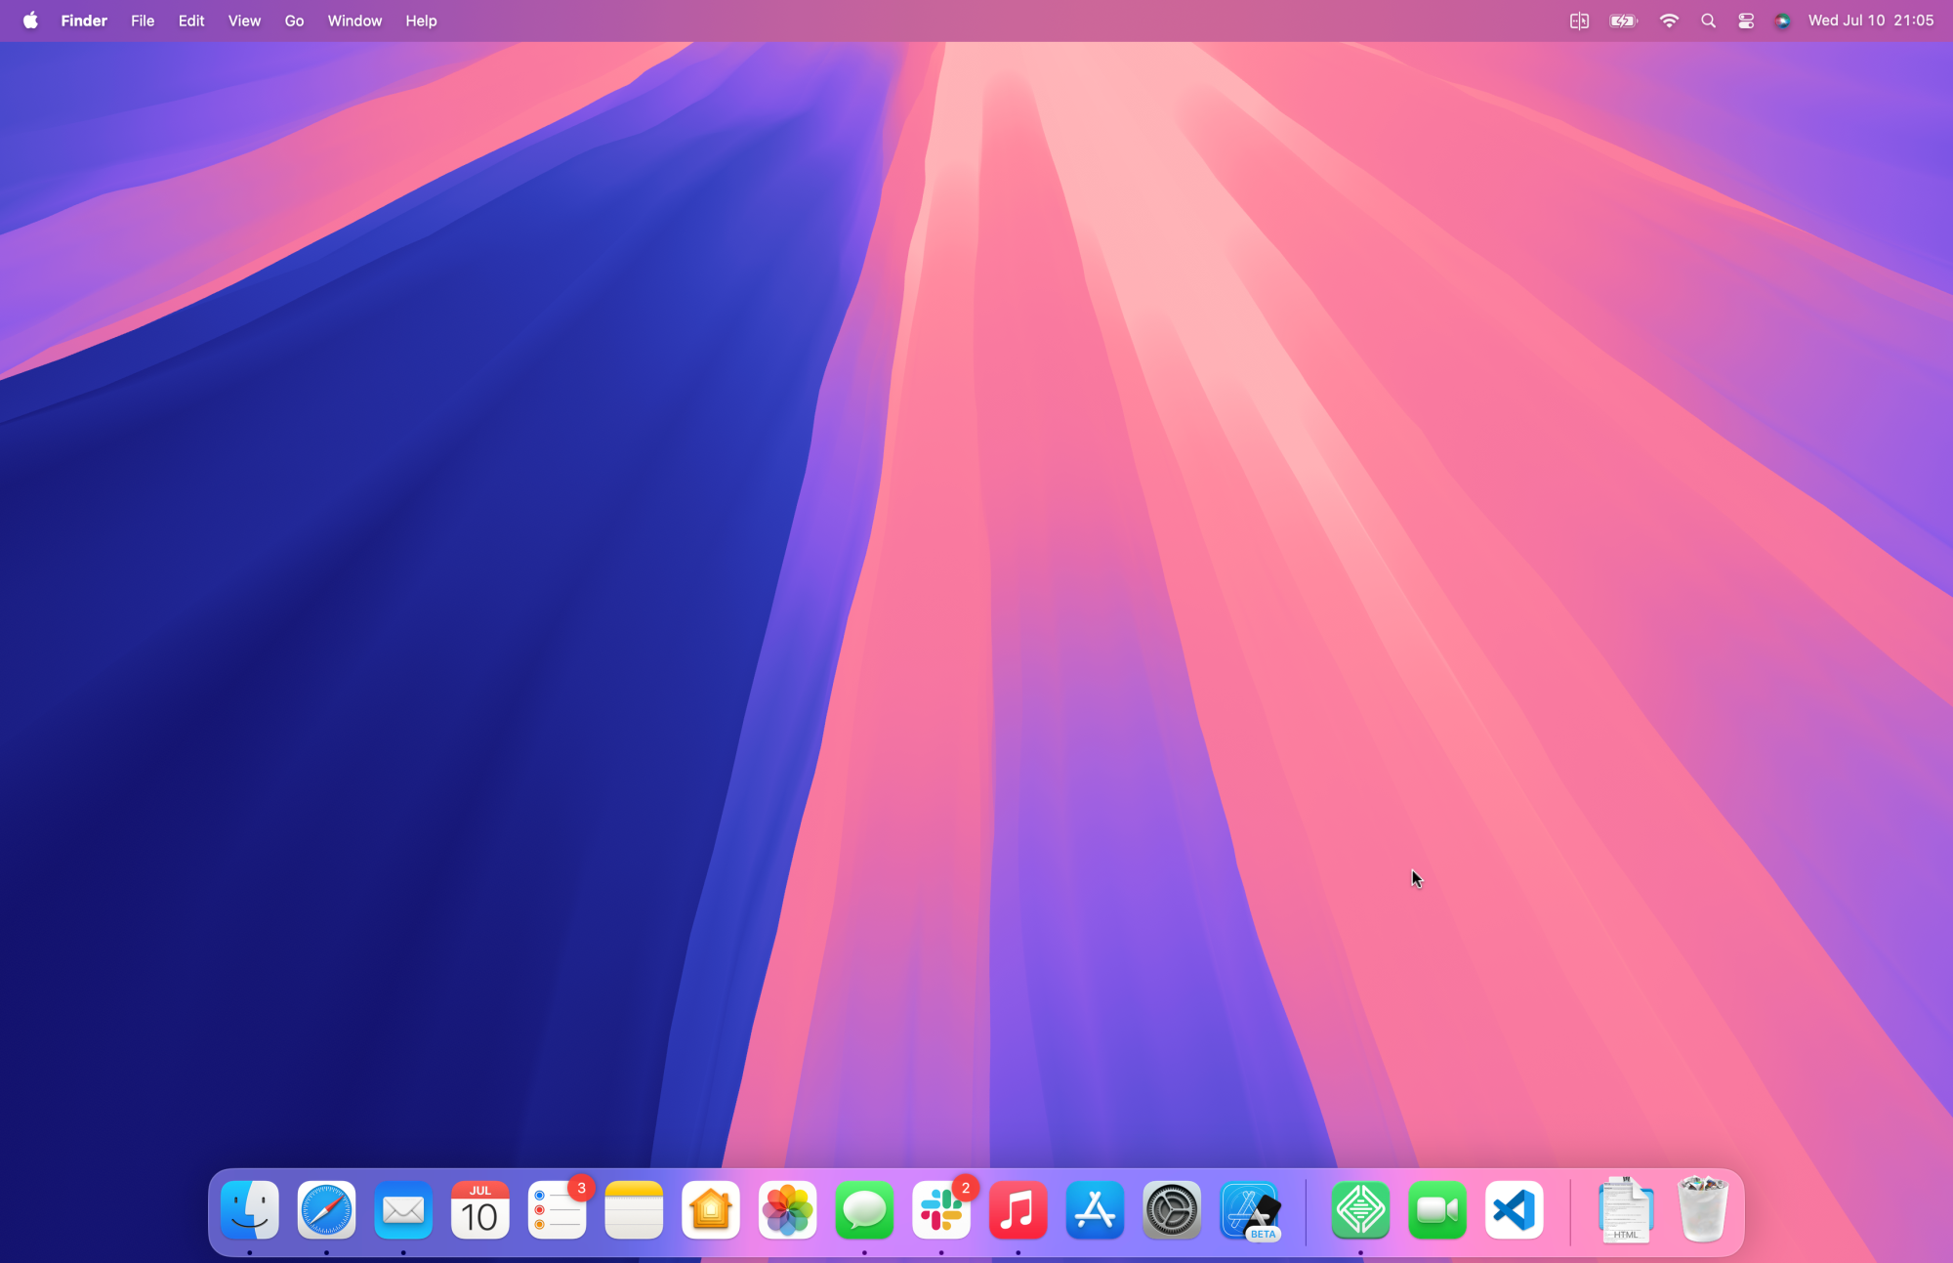Open the Apple menu
1953x1263 pixels.
(30, 21)
